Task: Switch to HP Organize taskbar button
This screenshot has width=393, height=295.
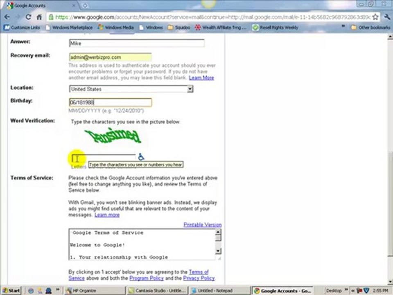Action: coord(95,291)
